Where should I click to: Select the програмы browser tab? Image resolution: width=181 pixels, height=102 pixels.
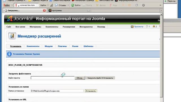click(x=69, y=10)
